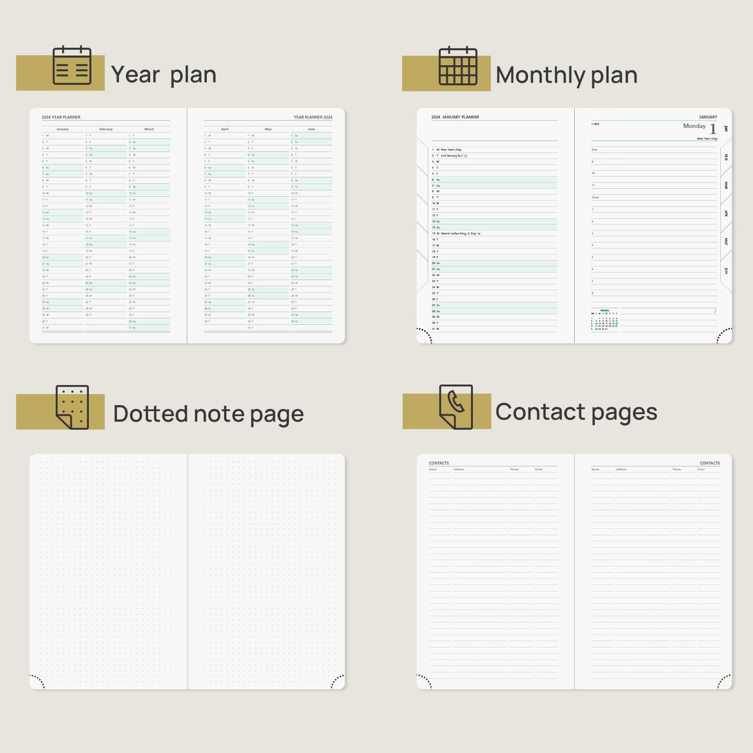The height and width of the screenshot is (753, 753).
Task: Click the "Monthly plan" heading text
Action: click(566, 75)
